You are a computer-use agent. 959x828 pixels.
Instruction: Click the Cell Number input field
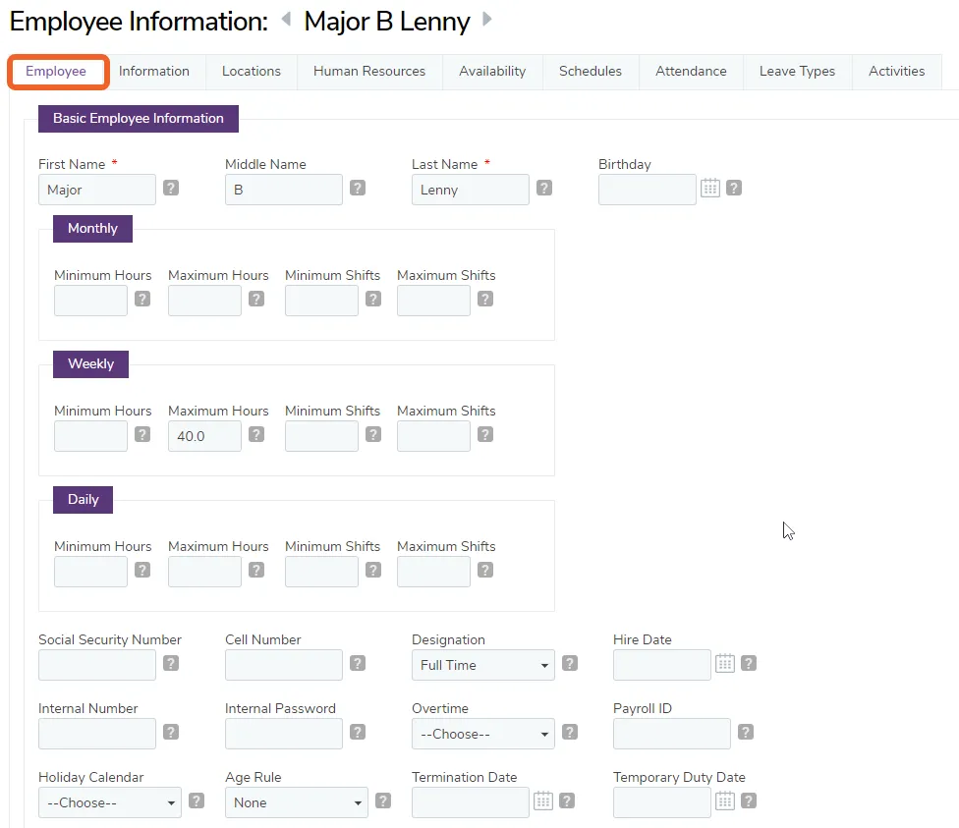pyautogui.click(x=284, y=665)
